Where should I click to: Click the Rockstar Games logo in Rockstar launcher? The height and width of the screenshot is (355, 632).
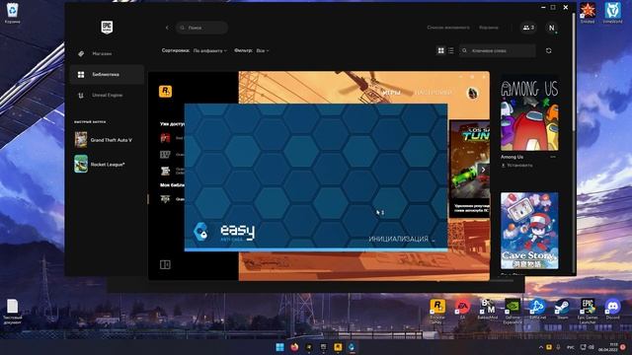coord(165,92)
